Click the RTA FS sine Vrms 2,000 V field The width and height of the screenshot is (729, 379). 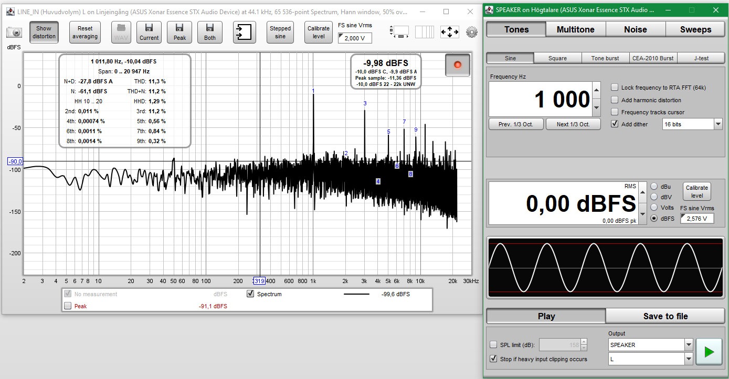[355, 38]
